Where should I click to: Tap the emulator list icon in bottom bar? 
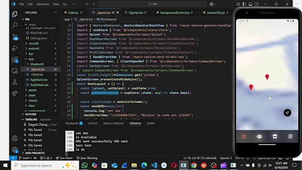[290, 136]
